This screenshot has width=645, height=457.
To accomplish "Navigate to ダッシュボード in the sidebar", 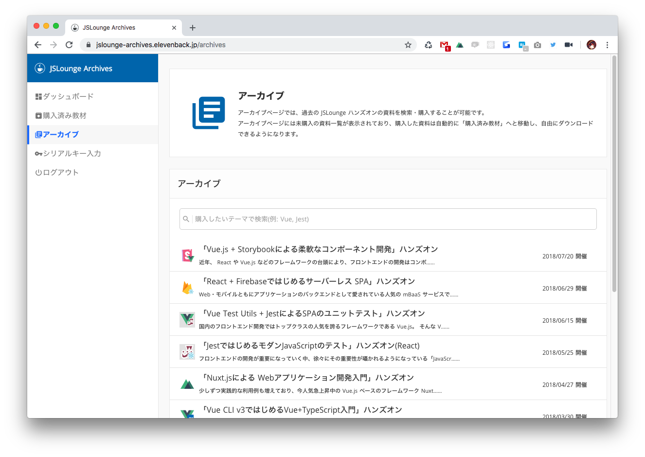I will pos(65,96).
